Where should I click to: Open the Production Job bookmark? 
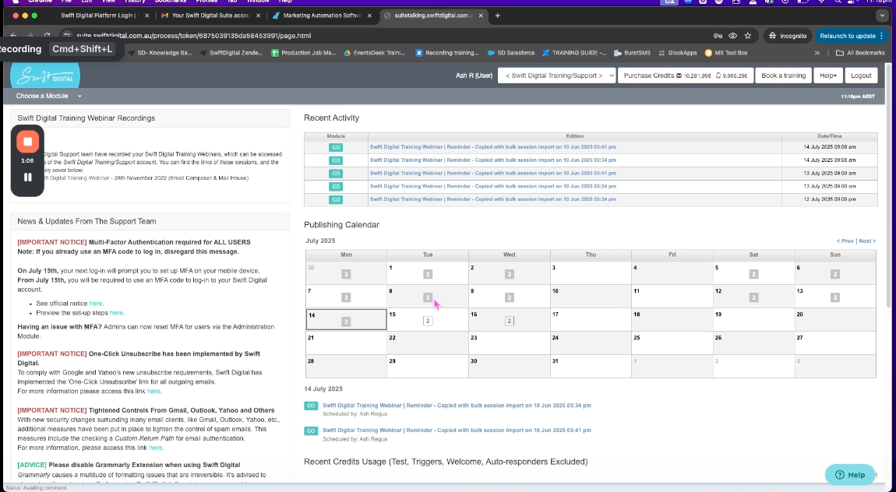point(303,53)
